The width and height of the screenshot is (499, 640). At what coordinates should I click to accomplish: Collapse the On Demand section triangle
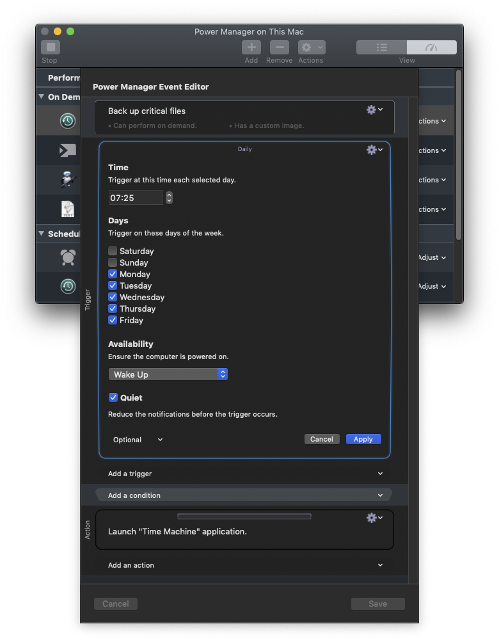(41, 97)
